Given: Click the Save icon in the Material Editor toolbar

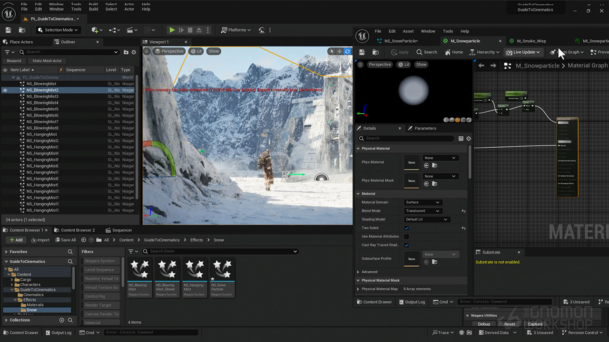Looking at the screenshot, I should [x=362, y=52].
